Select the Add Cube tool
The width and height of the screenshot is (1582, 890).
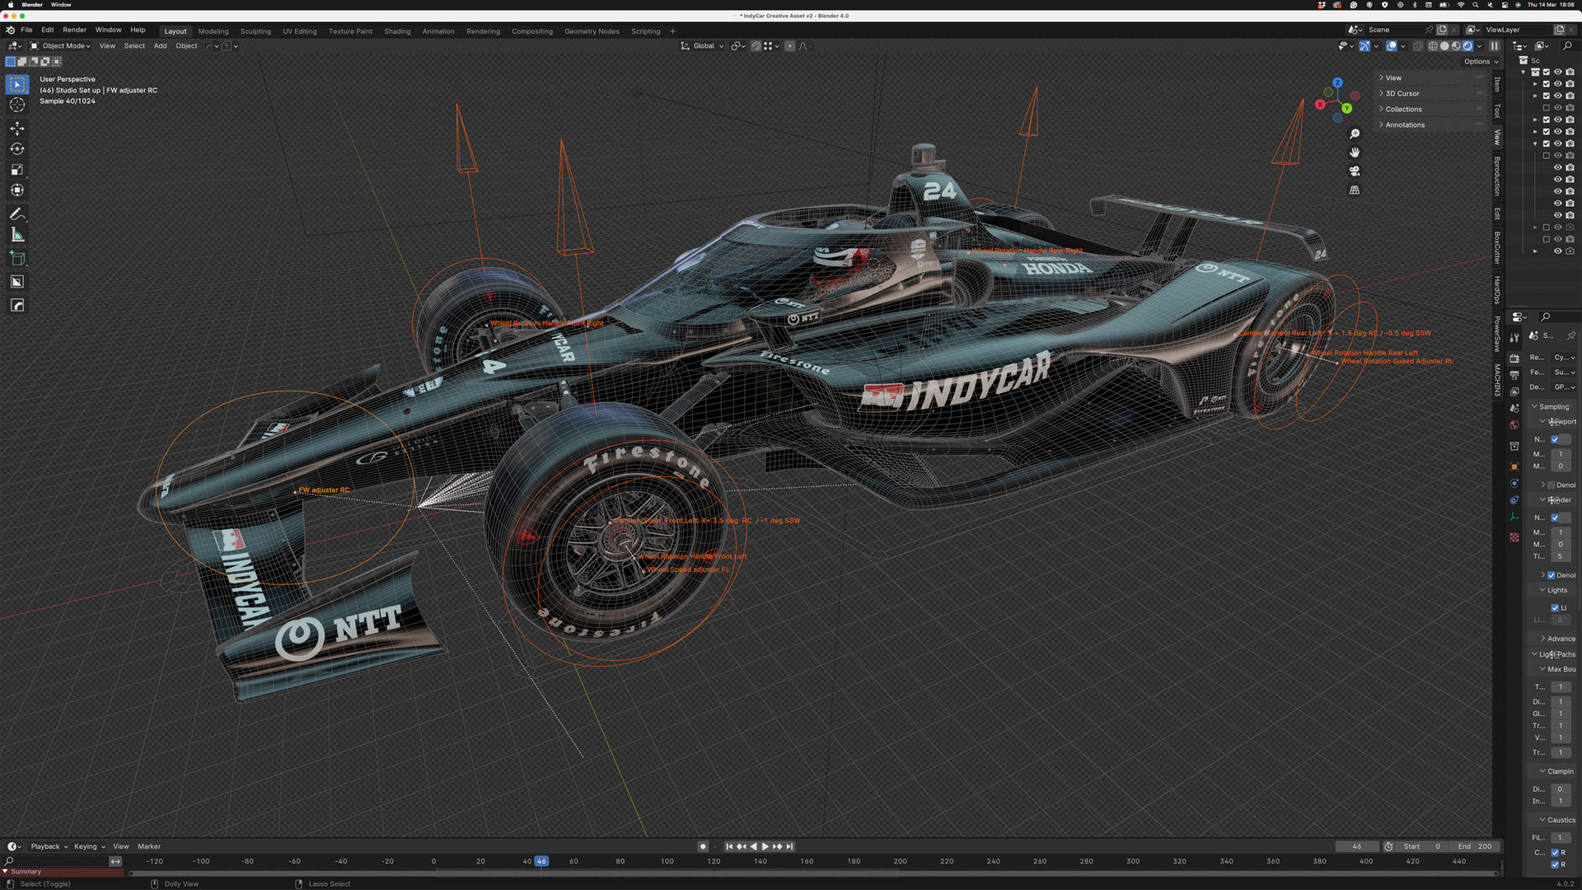[x=16, y=259]
